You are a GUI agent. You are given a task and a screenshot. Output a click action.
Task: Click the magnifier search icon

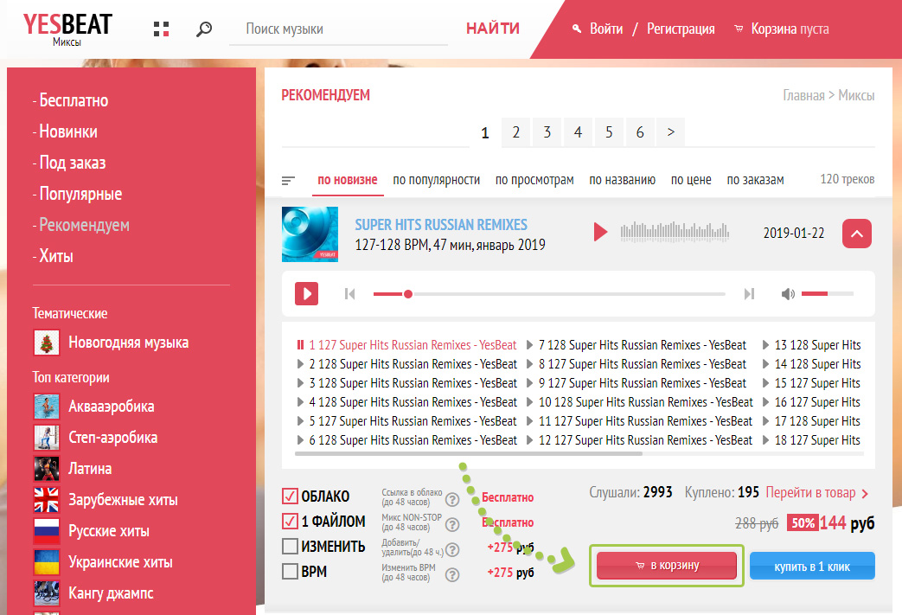point(204,29)
